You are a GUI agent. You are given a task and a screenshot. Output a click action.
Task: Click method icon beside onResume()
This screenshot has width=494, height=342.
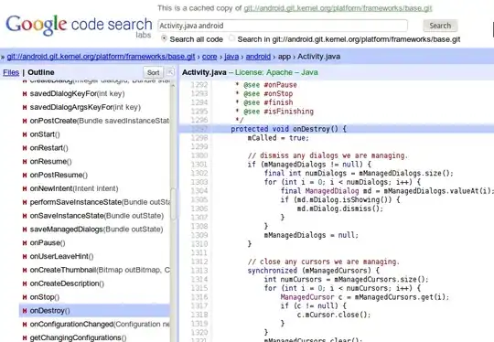coord(25,162)
